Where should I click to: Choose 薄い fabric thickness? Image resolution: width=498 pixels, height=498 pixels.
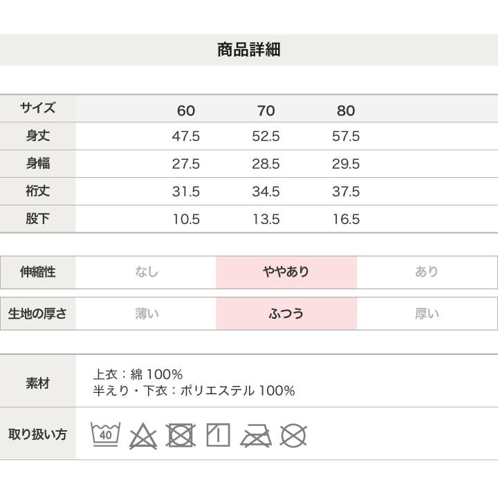(147, 313)
